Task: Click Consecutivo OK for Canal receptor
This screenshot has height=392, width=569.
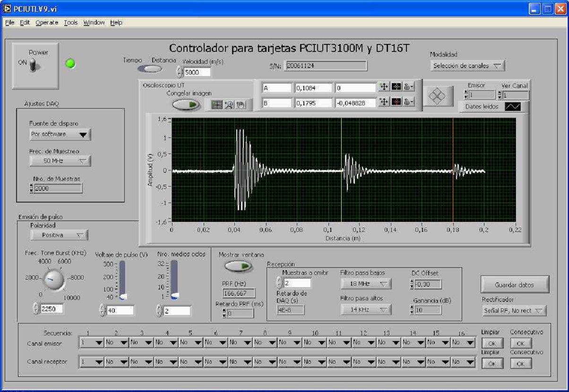Action: pyautogui.click(x=521, y=364)
